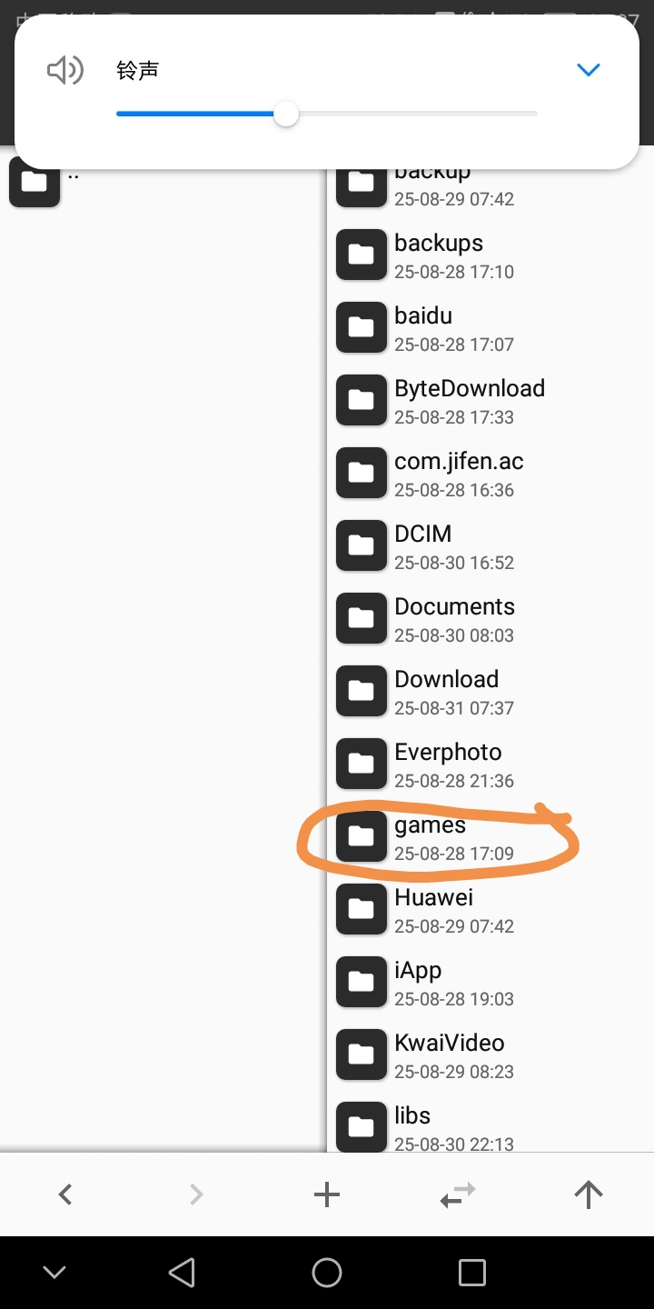Open the ByteDownload folder

pyautogui.click(x=490, y=400)
